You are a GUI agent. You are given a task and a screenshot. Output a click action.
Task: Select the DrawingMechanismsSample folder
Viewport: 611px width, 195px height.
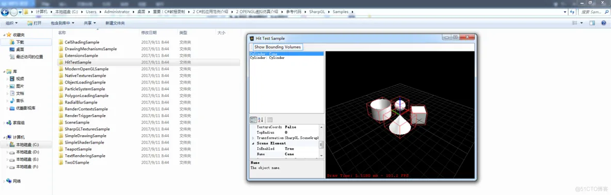point(90,49)
